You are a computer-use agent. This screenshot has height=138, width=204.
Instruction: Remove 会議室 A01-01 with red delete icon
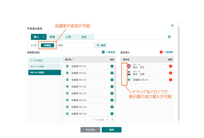click(x=171, y=80)
